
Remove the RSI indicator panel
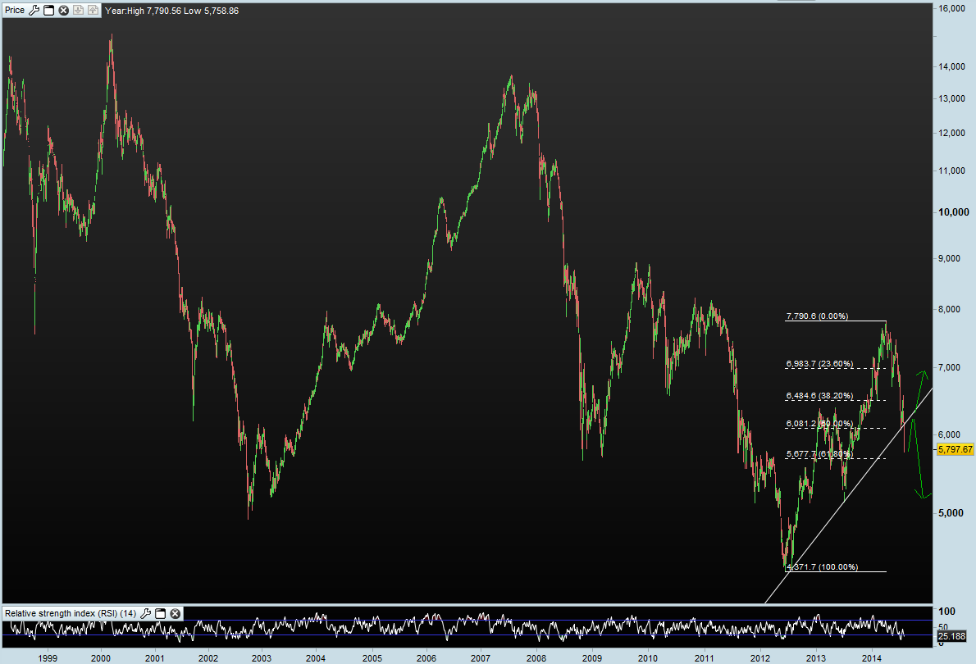click(x=176, y=614)
